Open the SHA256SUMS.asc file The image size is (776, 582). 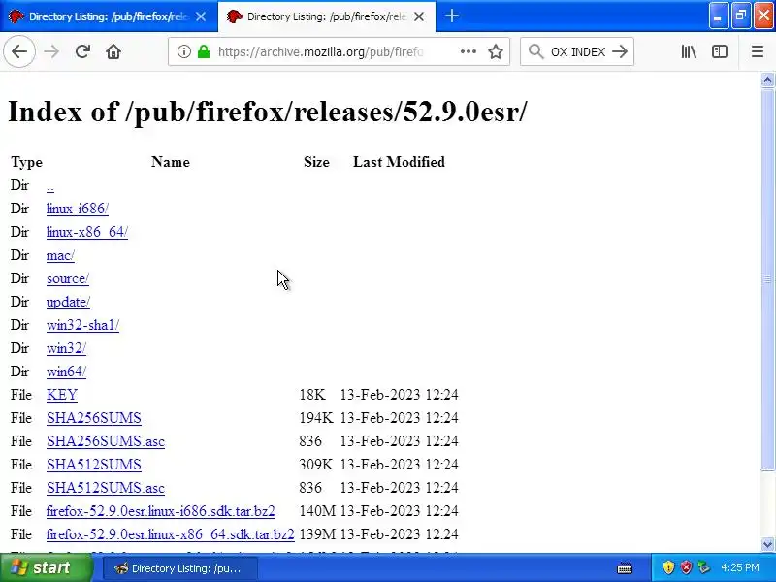pyautogui.click(x=106, y=441)
